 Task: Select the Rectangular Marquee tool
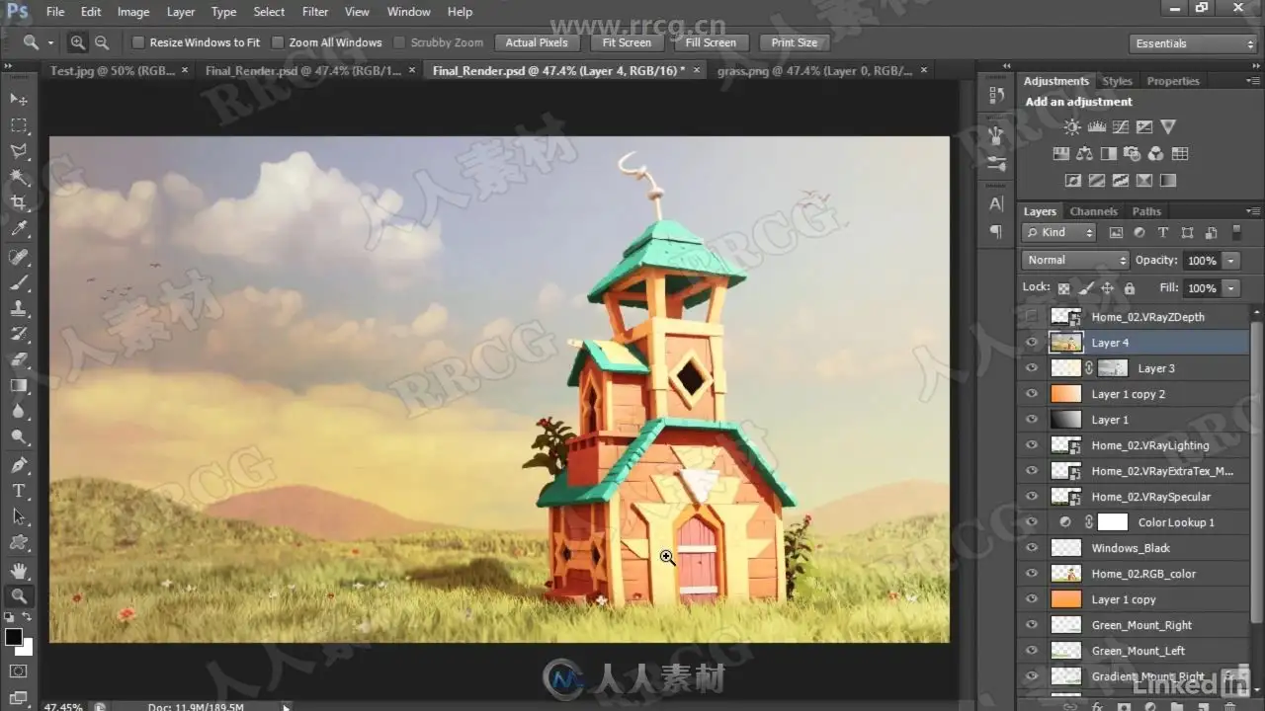(19, 125)
